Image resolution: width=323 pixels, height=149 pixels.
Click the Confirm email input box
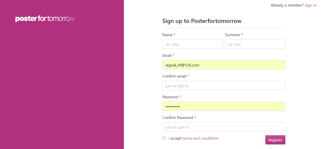point(224,86)
